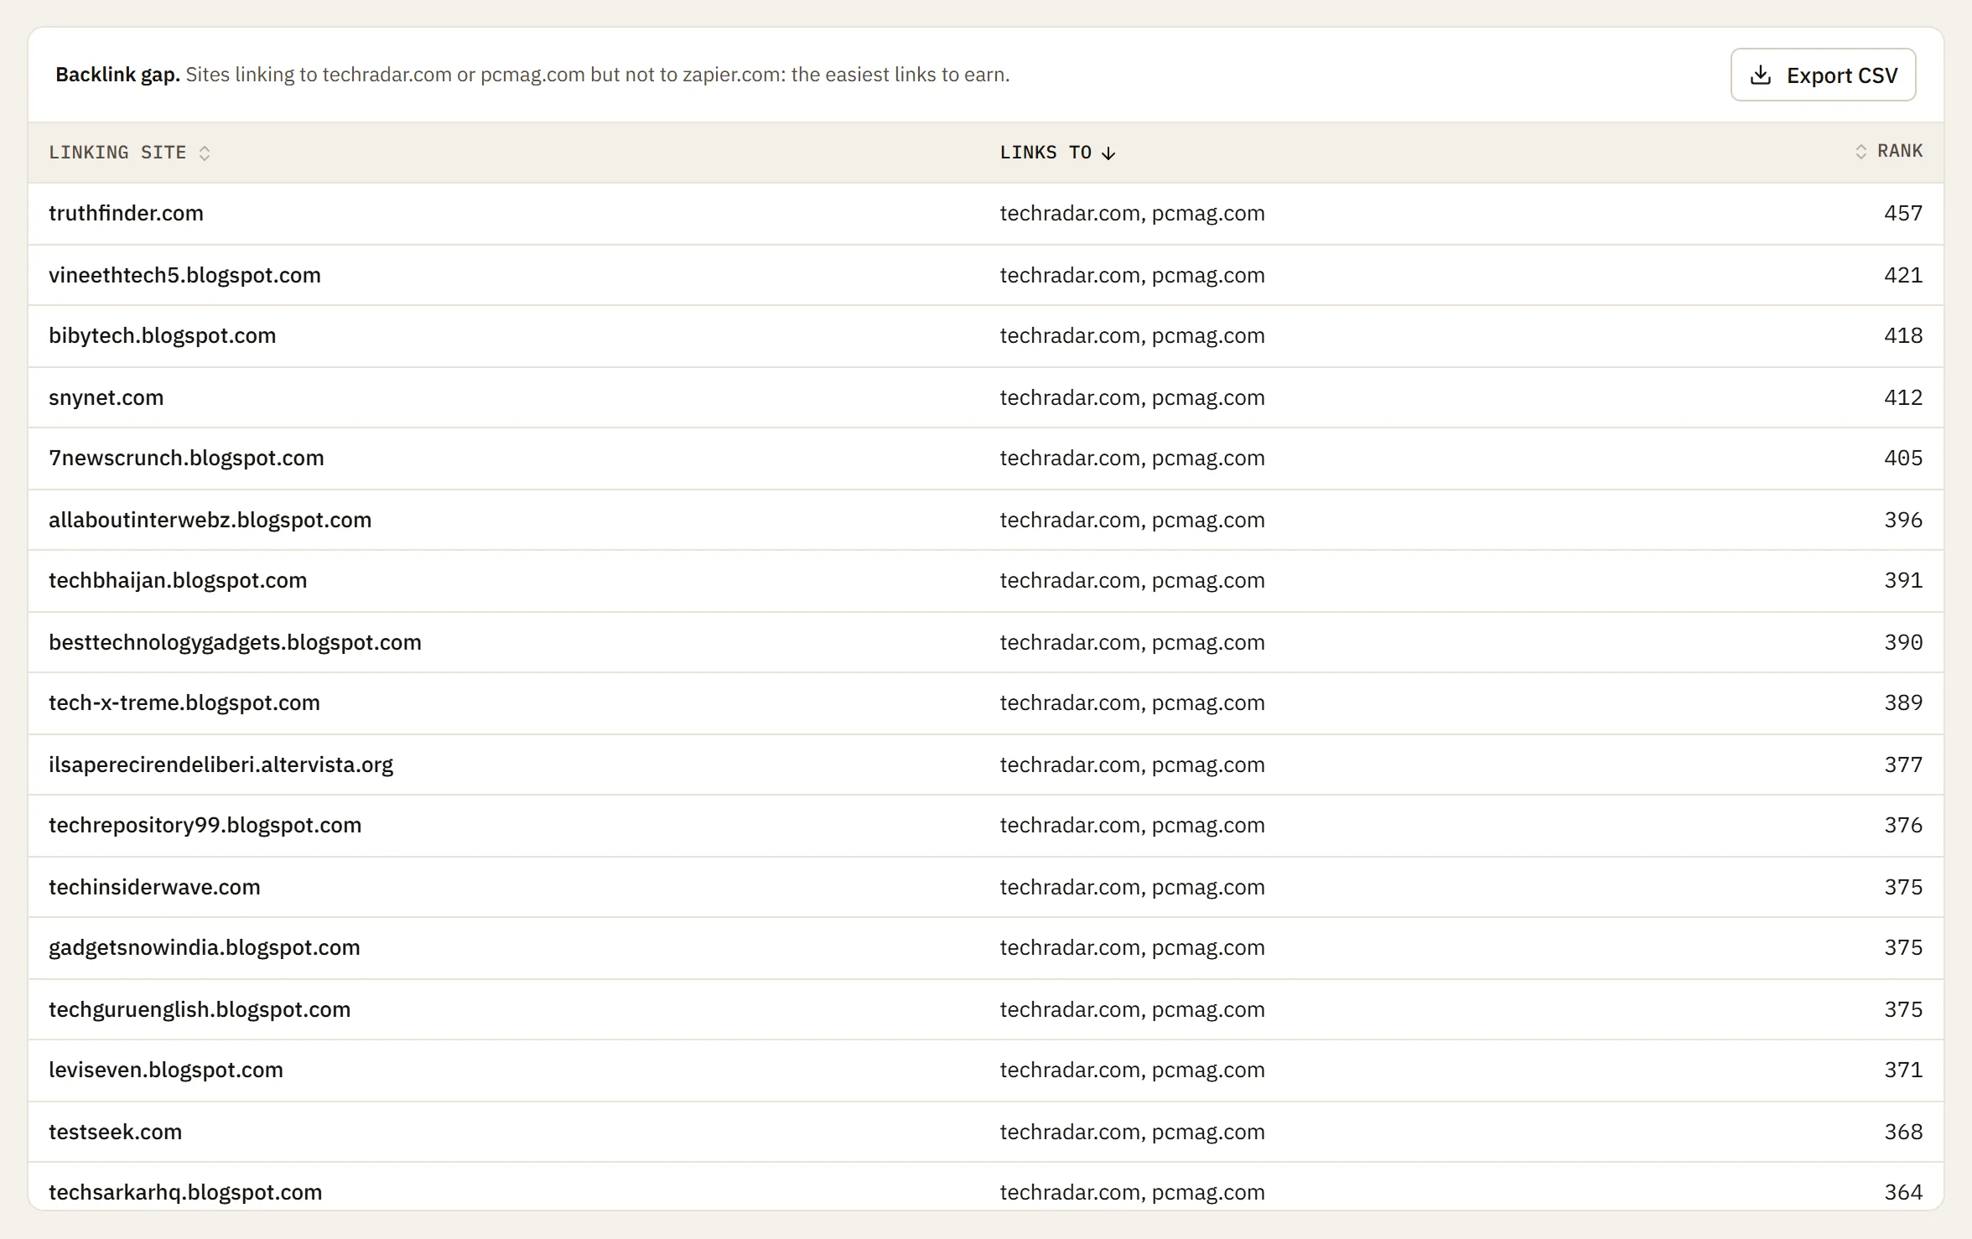Click techinsiderwave.com

(154, 887)
